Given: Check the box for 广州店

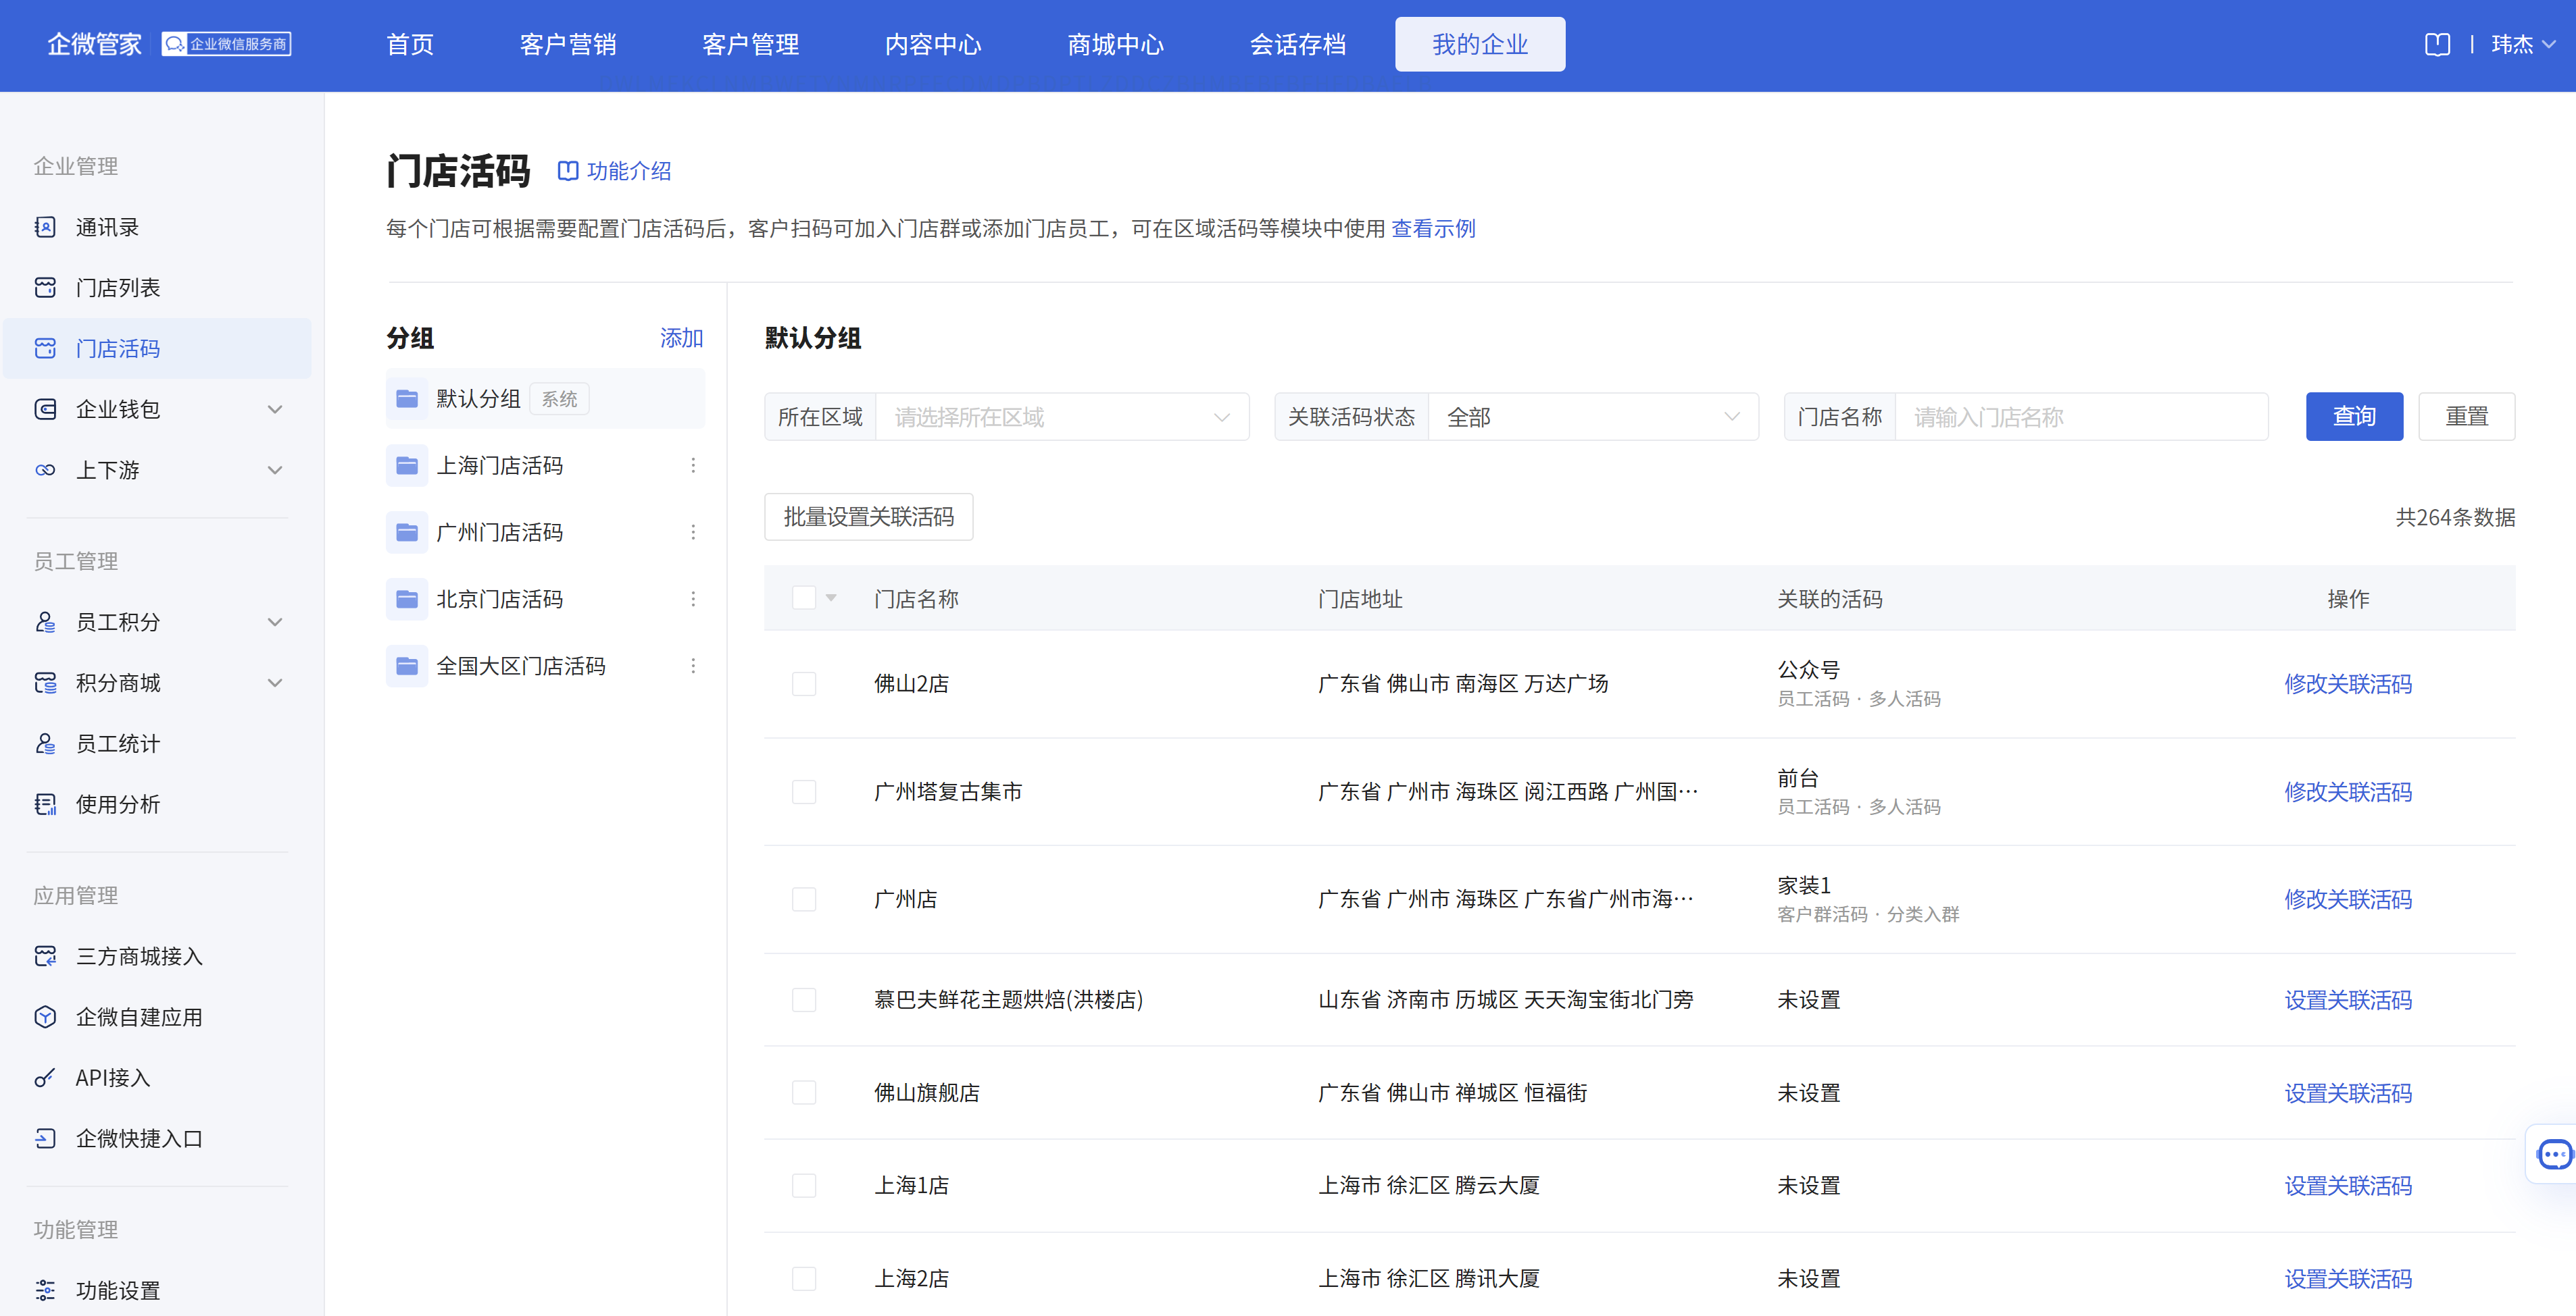Looking at the screenshot, I should (x=804, y=899).
